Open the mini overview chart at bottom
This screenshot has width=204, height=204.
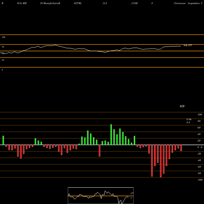[101, 195]
